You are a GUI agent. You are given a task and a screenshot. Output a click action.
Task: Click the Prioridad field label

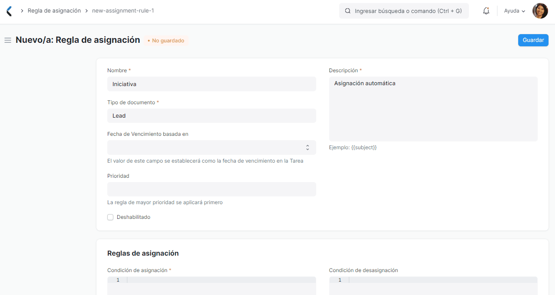tap(118, 176)
